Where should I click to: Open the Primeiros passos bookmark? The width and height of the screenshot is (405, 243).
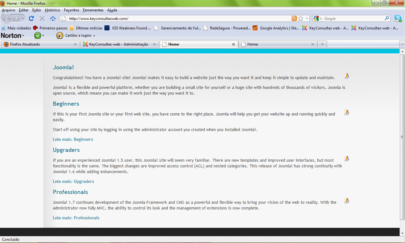[x=50, y=28]
